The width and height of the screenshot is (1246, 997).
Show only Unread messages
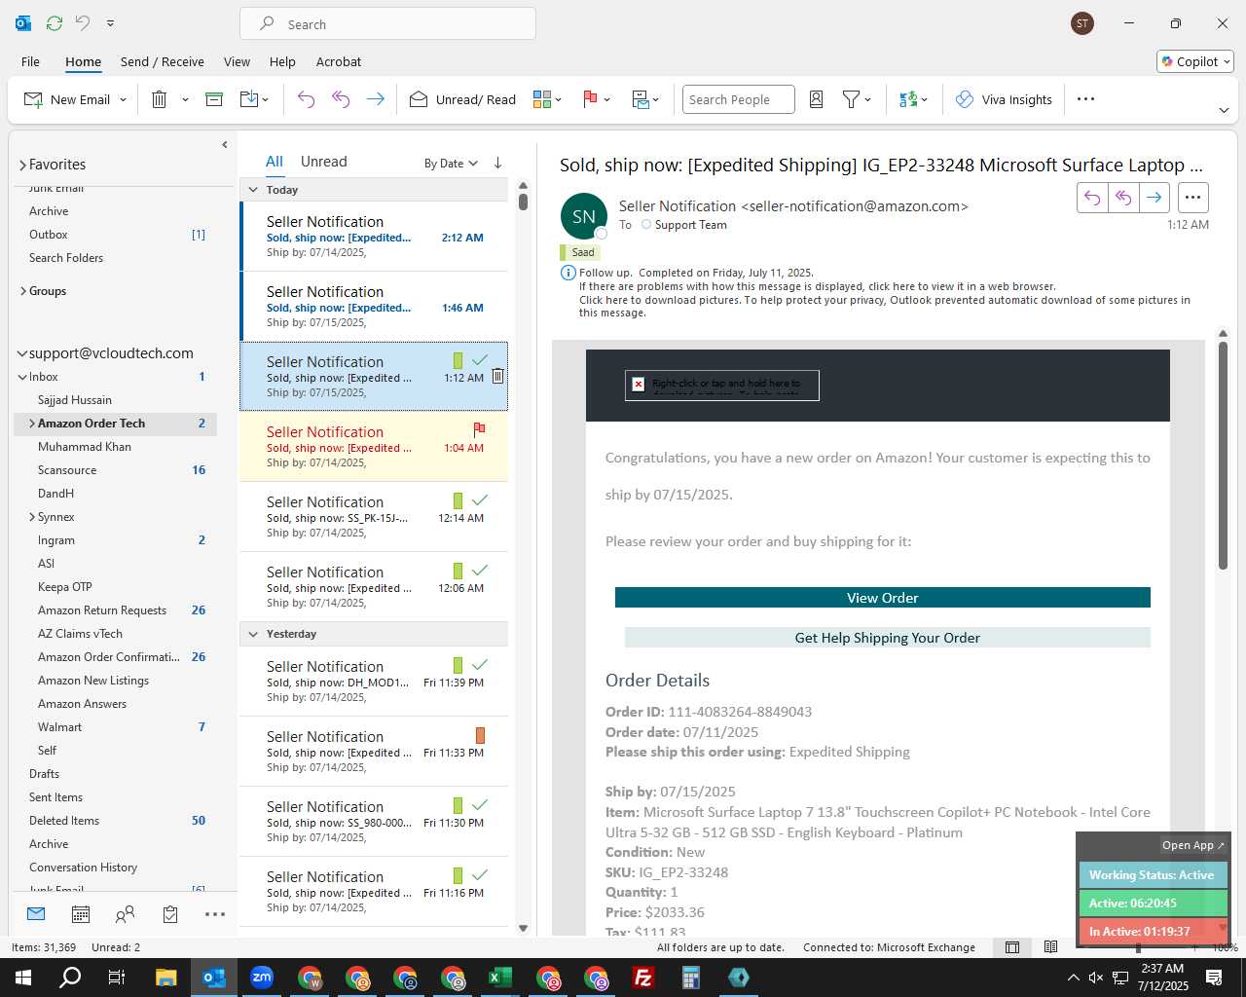pos(324,162)
